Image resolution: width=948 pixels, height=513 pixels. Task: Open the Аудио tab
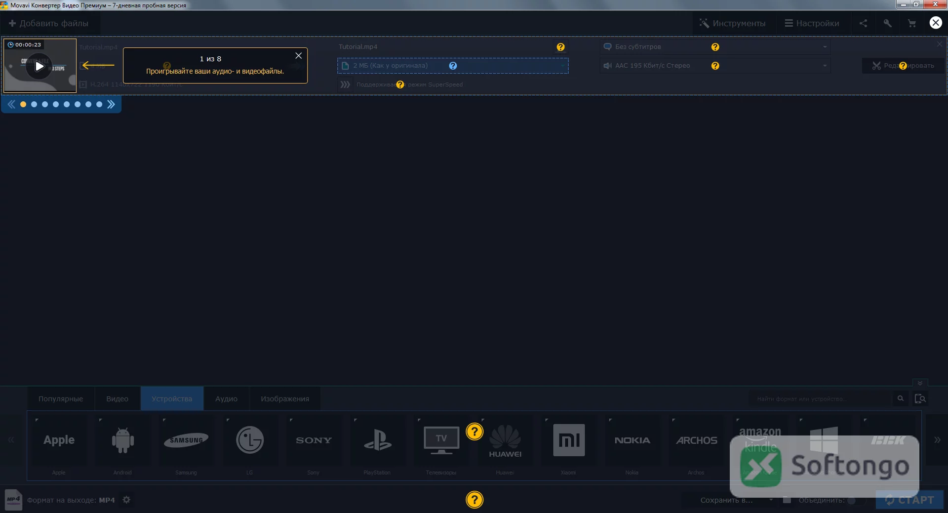(x=226, y=398)
